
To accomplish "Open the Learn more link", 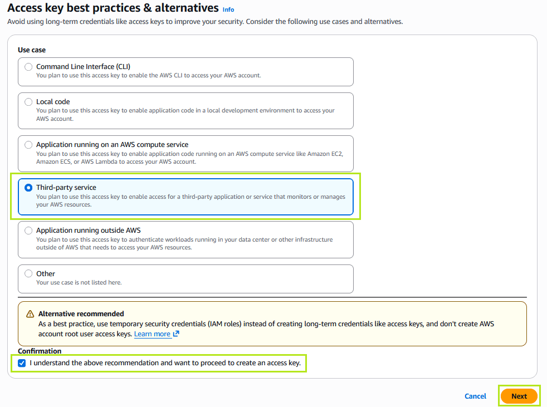I will (x=152, y=334).
